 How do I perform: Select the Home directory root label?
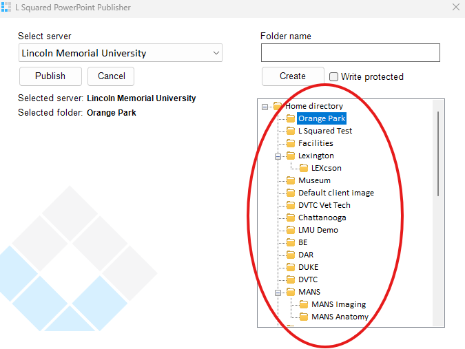pyautogui.click(x=314, y=106)
